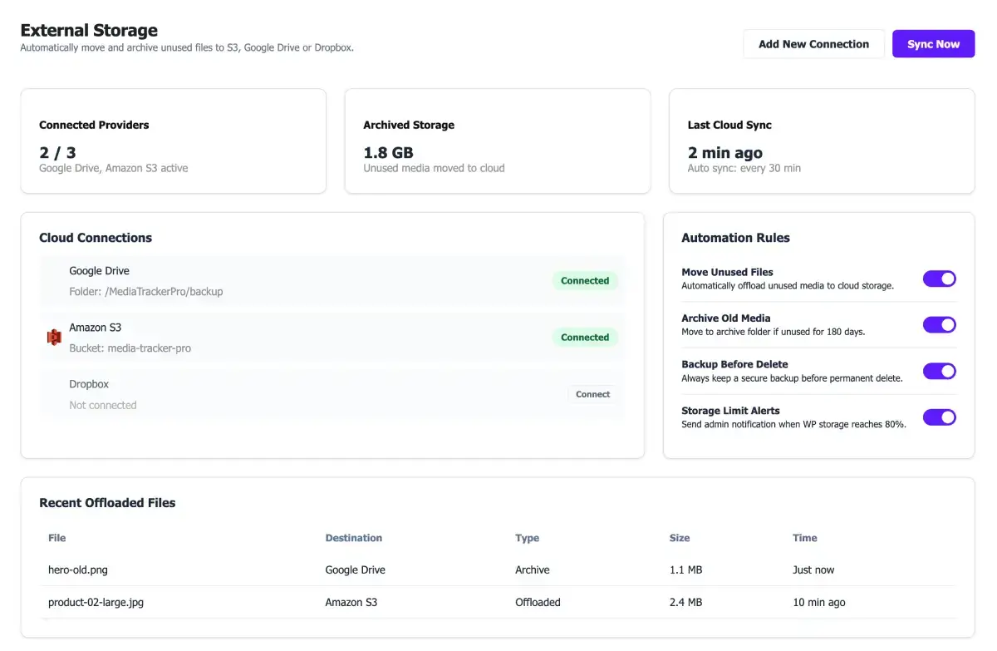The width and height of the screenshot is (997, 651).
Task: Click Amazon S3 Connected status badge
Action: click(585, 338)
